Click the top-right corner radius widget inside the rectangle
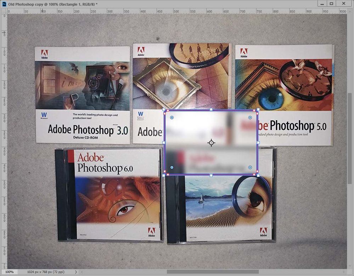 pyautogui.click(x=250, y=117)
